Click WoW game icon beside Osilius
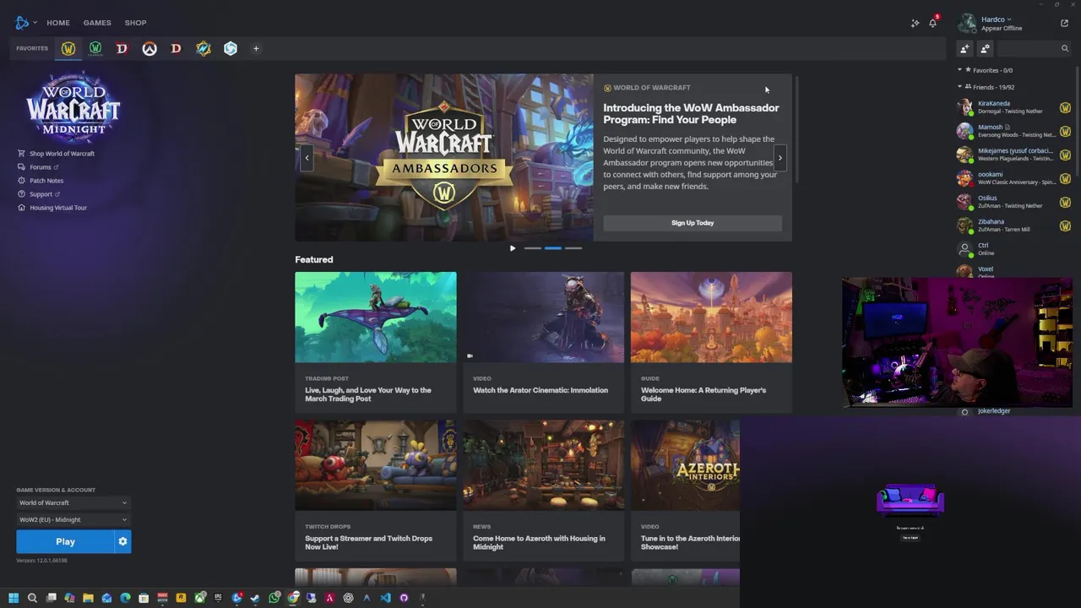Image resolution: width=1081 pixels, height=608 pixels. [1065, 203]
